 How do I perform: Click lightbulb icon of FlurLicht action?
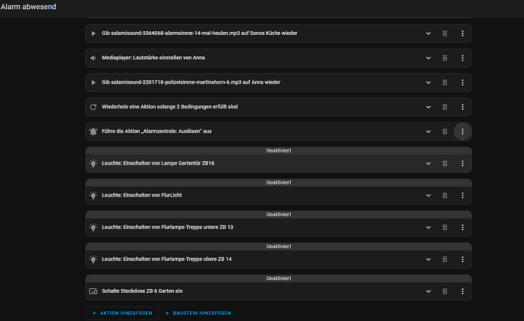click(93, 195)
